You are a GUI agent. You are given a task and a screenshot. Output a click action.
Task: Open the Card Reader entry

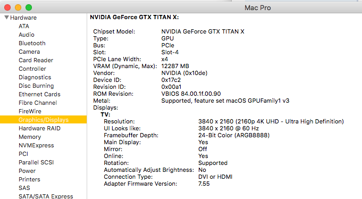(36, 60)
